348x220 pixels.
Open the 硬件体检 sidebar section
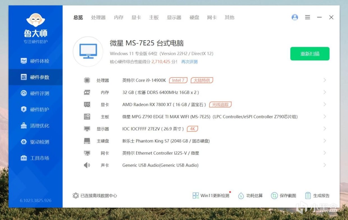pyautogui.click(x=35, y=61)
